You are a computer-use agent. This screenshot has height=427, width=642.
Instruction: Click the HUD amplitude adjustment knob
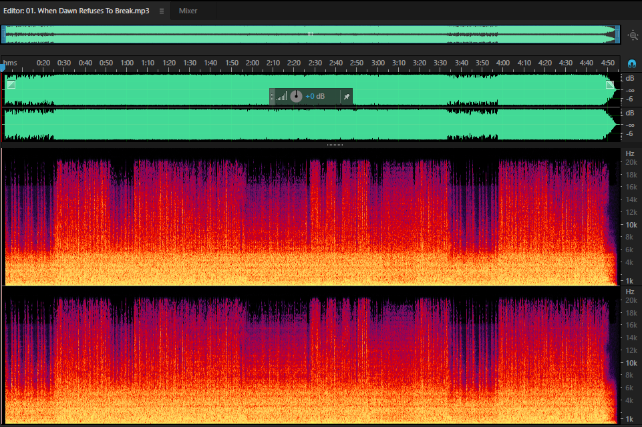tap(296, 97)
